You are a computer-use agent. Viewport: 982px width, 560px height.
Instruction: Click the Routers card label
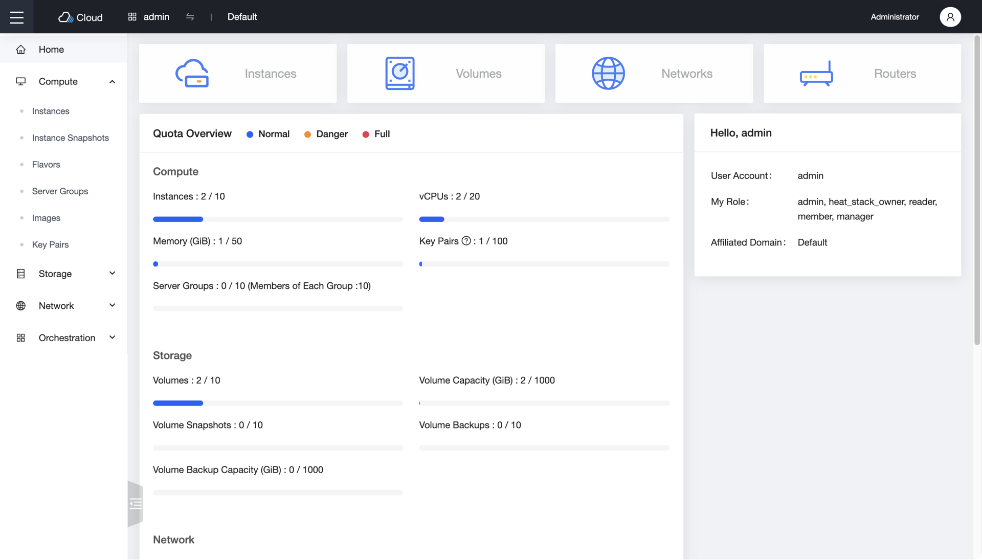point(895,74)
